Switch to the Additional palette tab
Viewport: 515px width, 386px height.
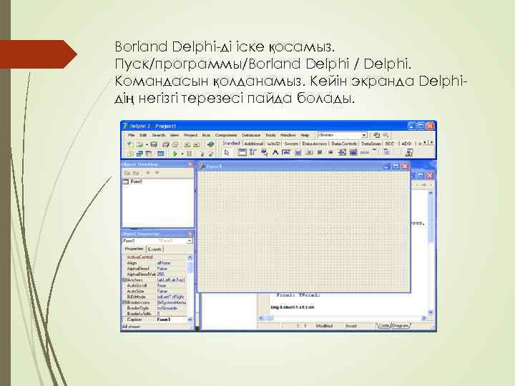(254, 144)
